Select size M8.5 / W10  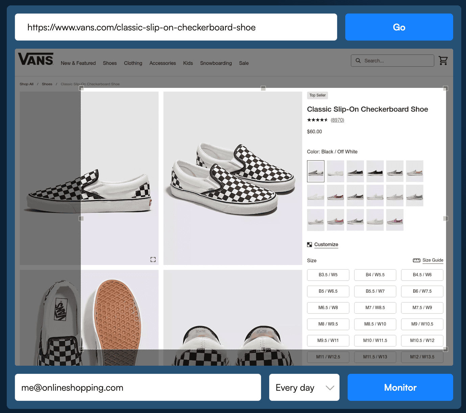click(x=375, y=324)
